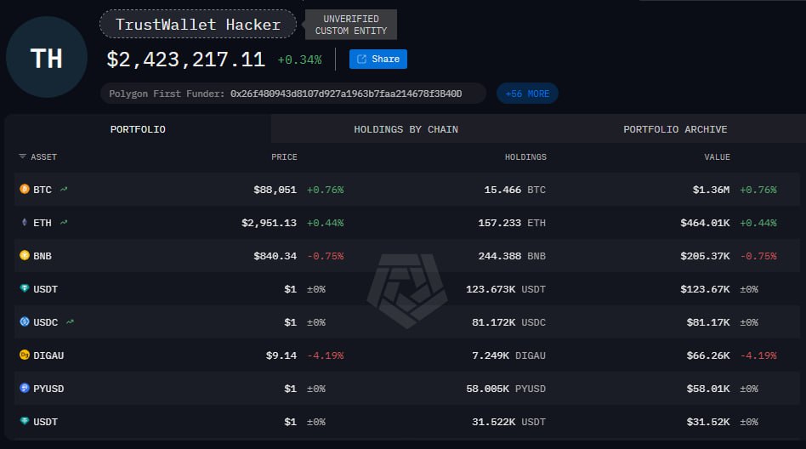Screen dimensions: 806x449
Task: Click the PYUSD token icon
Action: coord(24,389)
